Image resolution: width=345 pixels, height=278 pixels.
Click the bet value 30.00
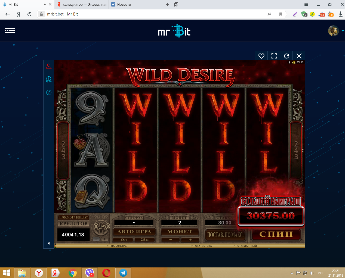pos(225,223)
